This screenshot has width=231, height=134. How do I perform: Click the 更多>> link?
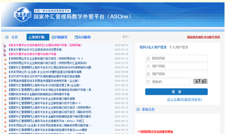127,37
